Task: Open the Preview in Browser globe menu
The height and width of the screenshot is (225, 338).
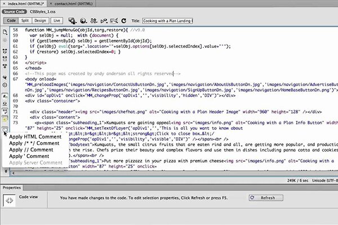Action: tap(83, 21)
